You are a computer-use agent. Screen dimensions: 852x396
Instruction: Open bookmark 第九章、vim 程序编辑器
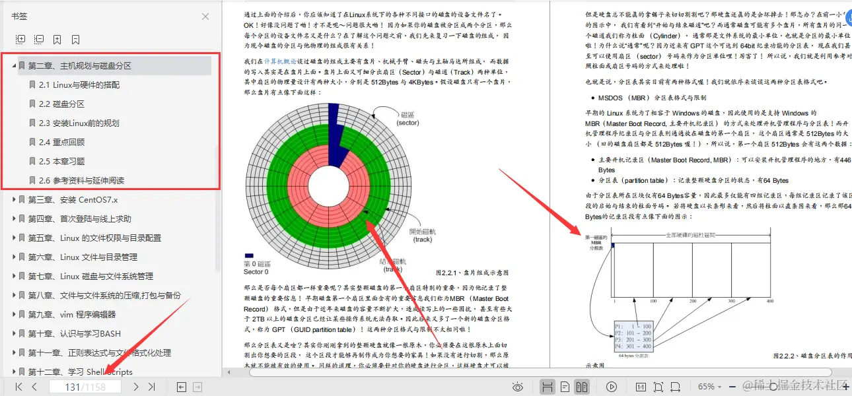(x=71, y=314)
